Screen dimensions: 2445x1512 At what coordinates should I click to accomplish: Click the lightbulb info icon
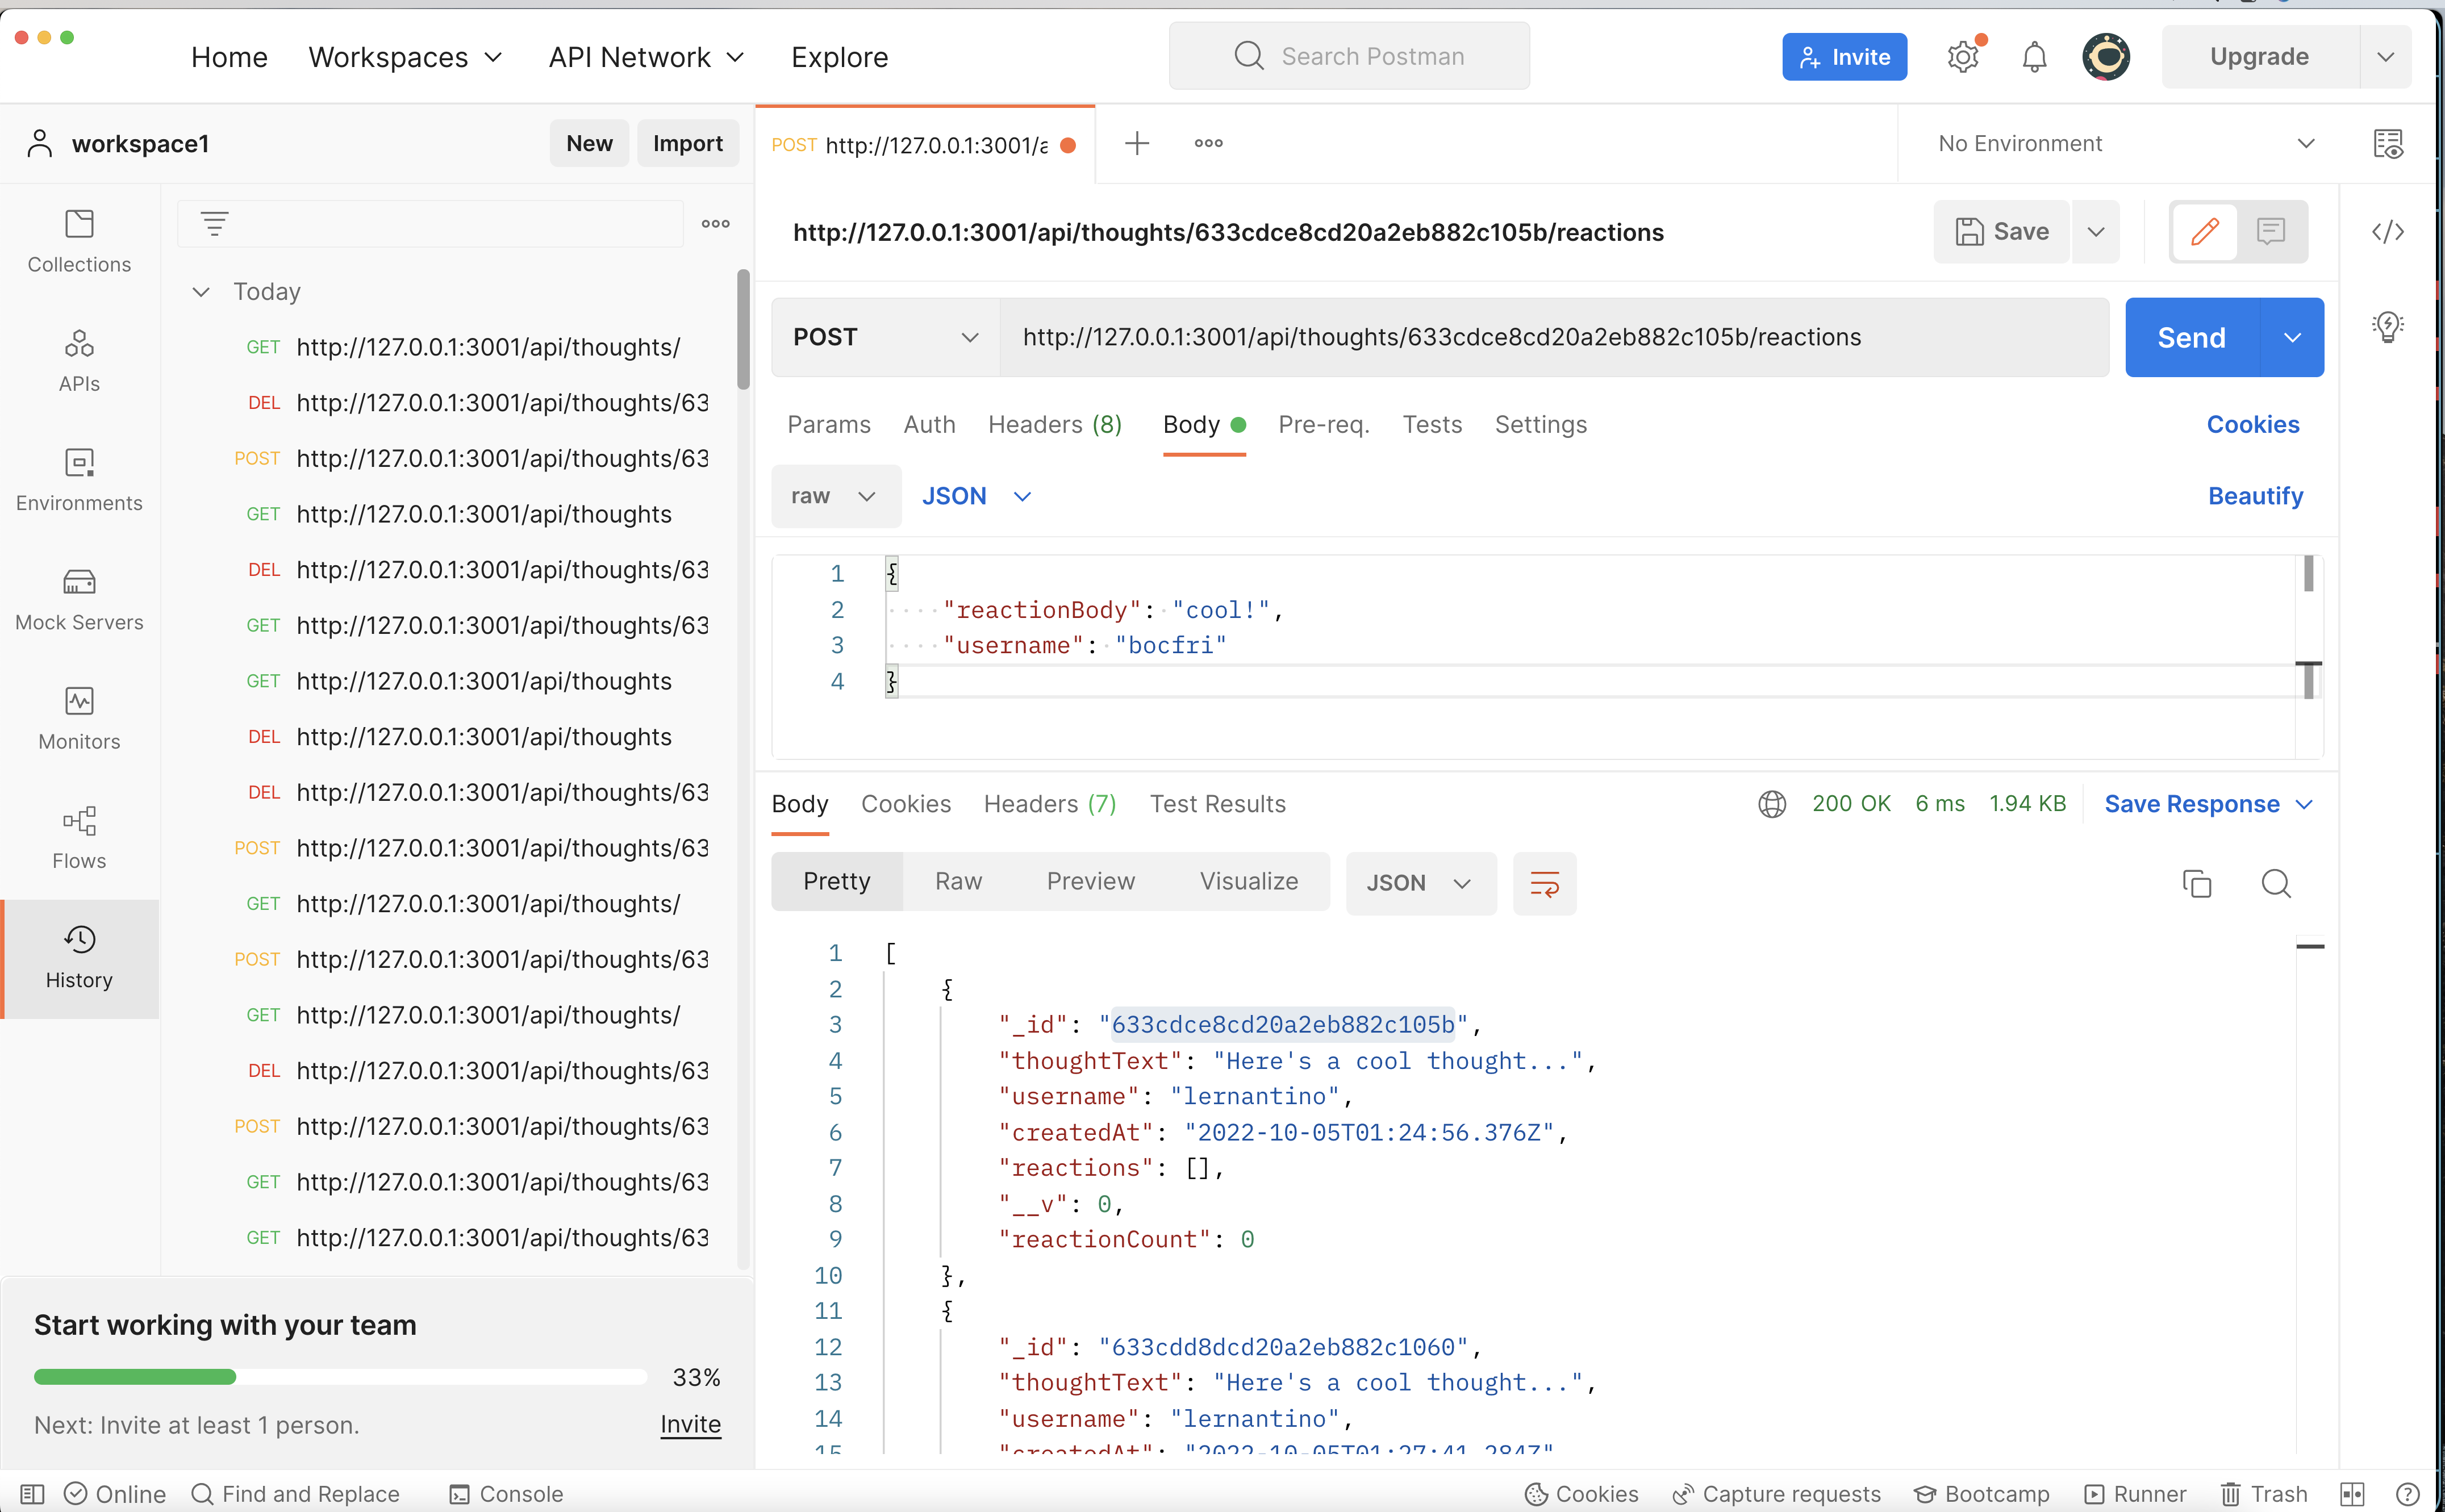(x=2387, y=326)
